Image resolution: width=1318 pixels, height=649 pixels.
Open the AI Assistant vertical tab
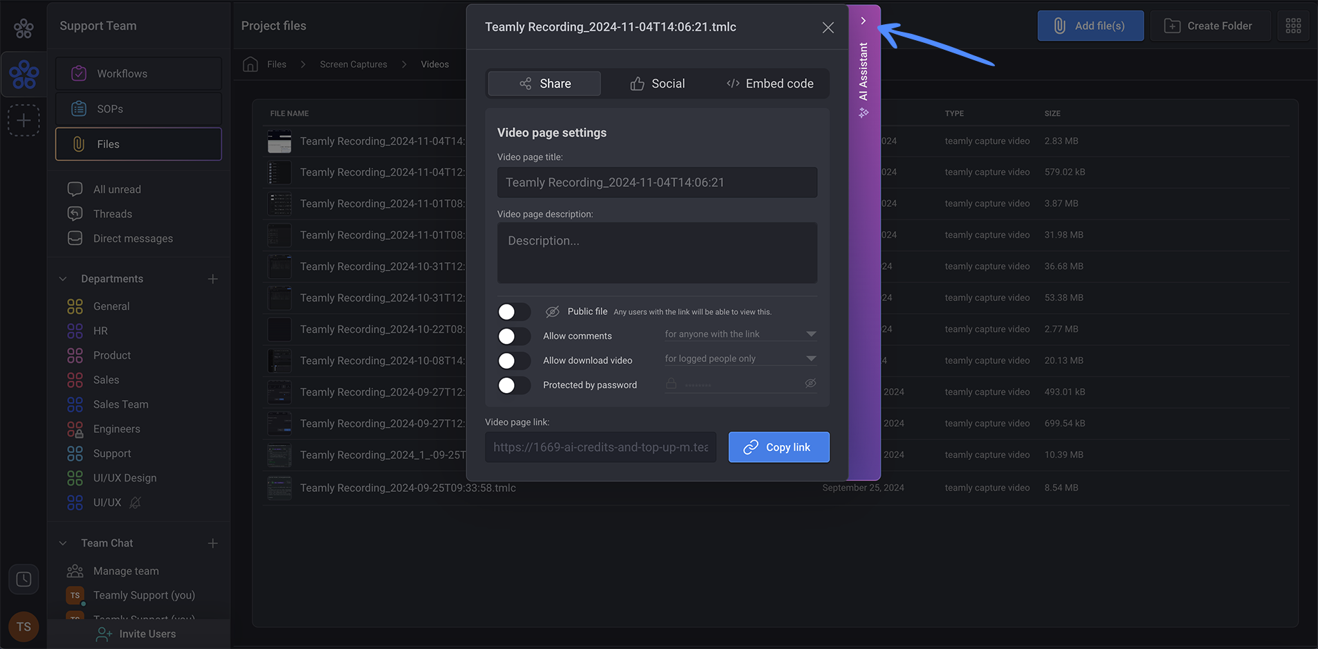[863, 80]
